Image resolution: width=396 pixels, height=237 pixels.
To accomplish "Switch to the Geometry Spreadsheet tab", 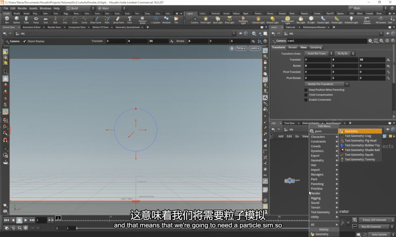I will click(127, 27).
